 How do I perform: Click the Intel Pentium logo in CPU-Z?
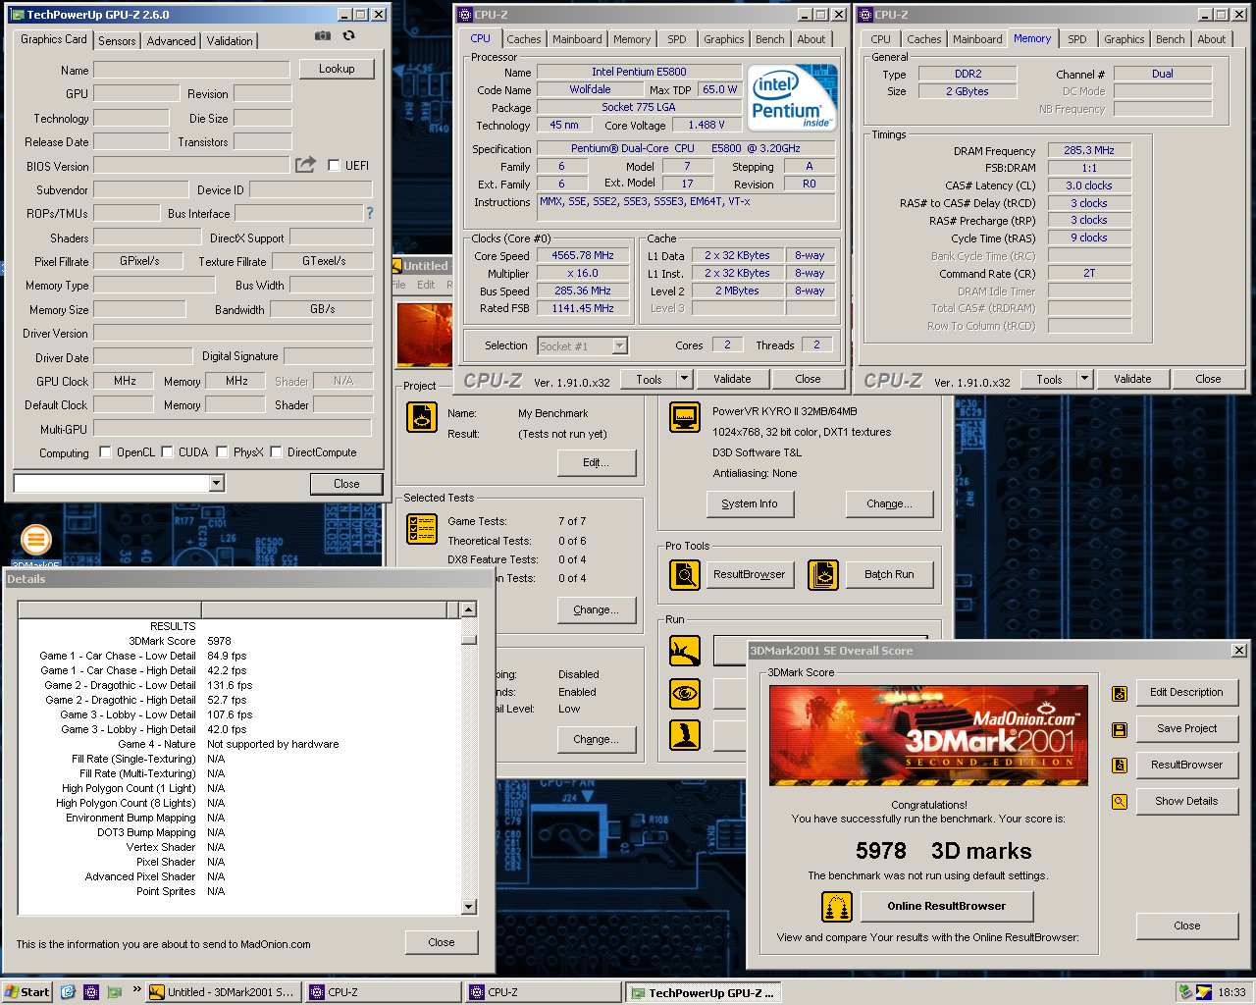tap(792, 97)
